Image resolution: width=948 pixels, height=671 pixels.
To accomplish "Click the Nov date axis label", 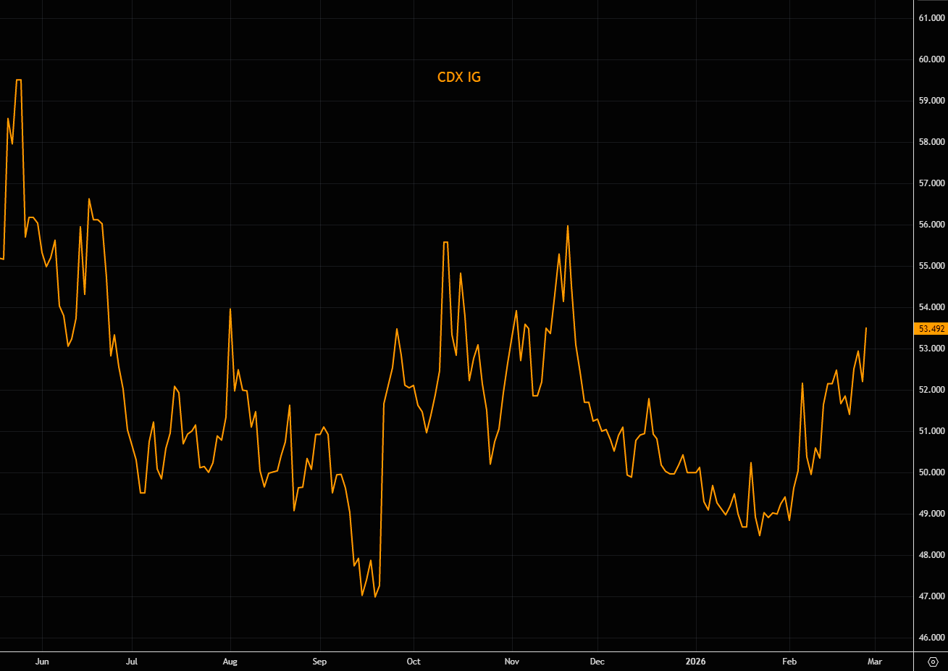I will [512, 662].
